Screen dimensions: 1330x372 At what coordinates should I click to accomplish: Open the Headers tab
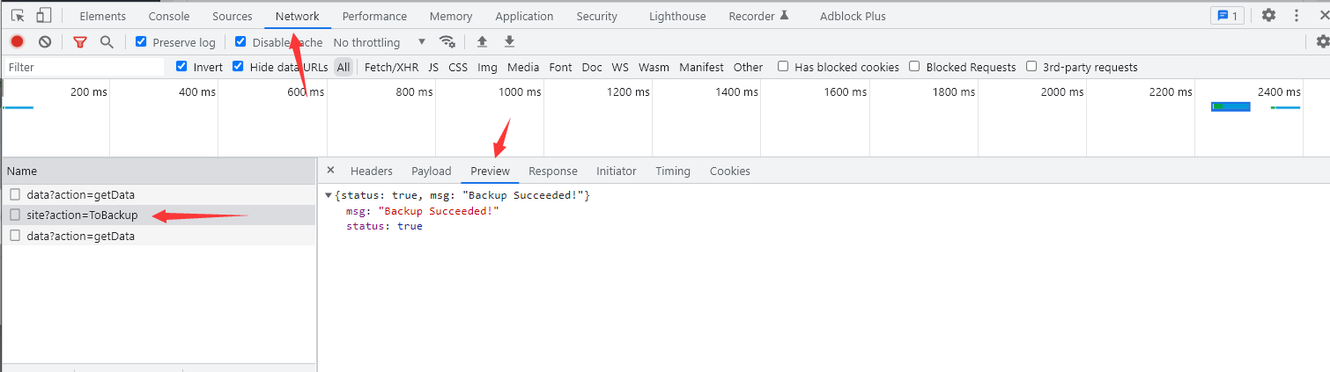371,171
